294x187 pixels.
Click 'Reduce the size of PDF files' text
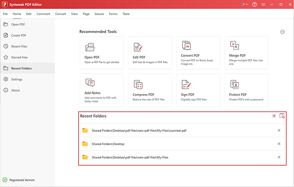point(149,100)
